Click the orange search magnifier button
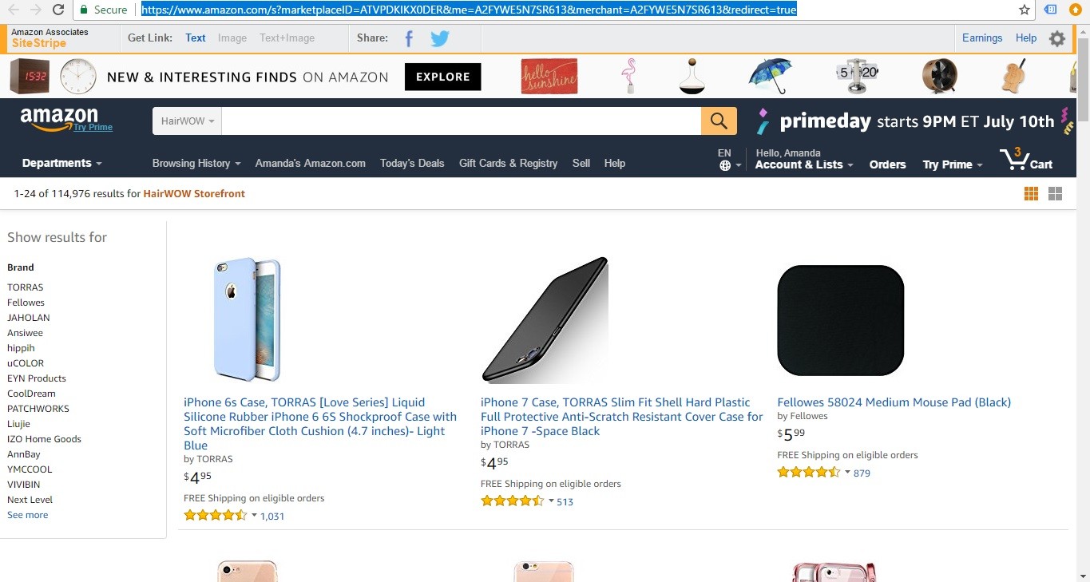 pyautogui.click(x=719, y=121)
